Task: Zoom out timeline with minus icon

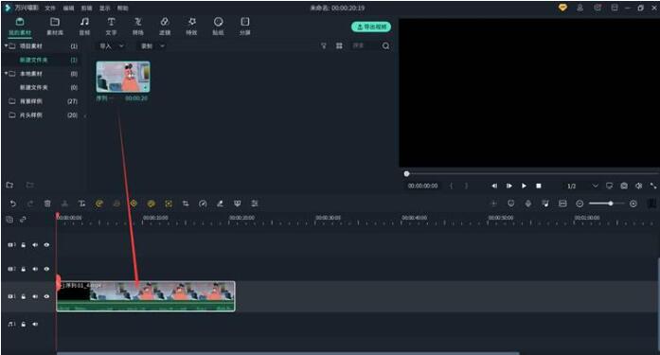Action: coord(580,204)
